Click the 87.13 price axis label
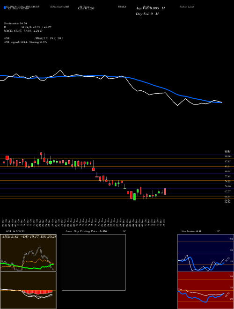This screenshot has height=309, width=234. (x=227, y=162)
